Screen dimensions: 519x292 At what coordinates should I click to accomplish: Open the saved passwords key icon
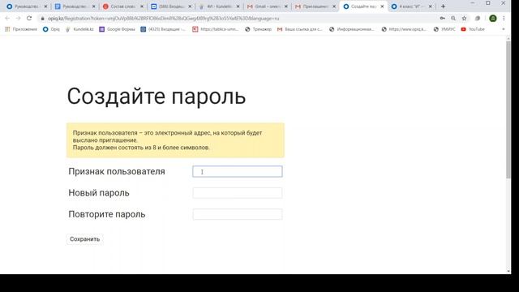click(443, 19)
